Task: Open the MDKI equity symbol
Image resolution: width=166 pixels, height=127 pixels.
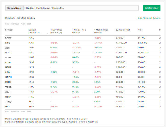Action: pos(8,82)
